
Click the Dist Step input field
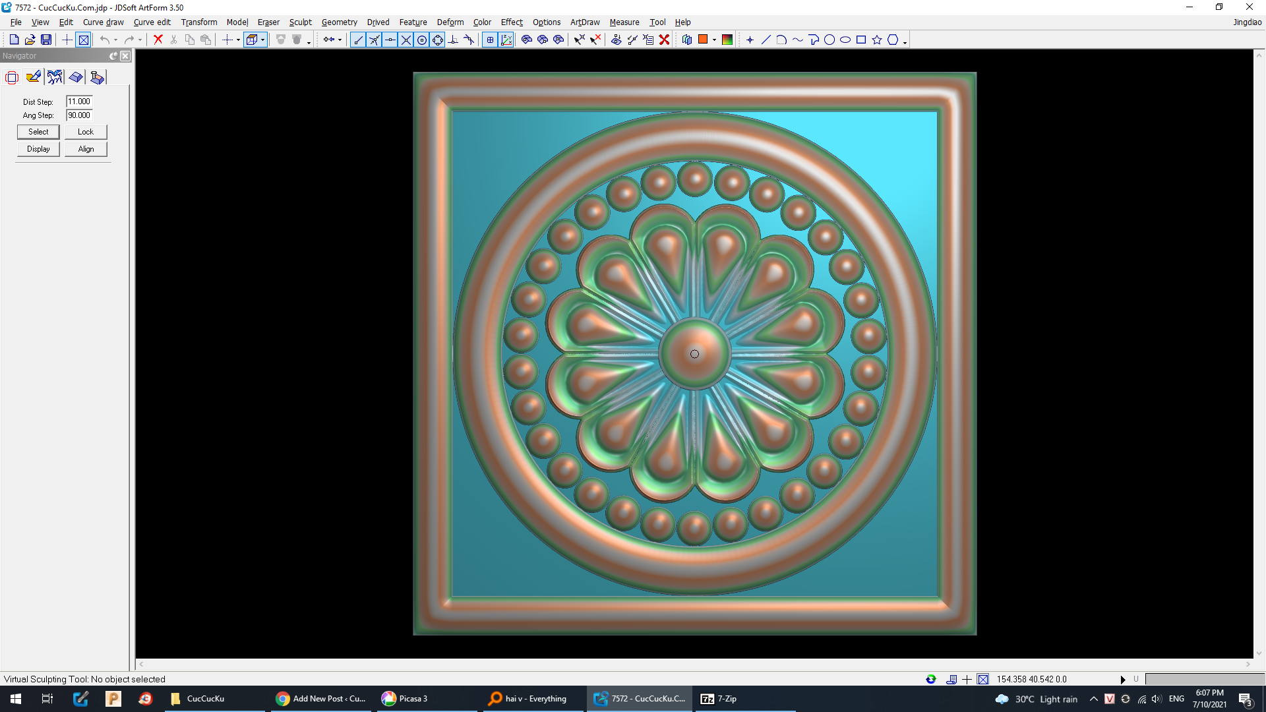click(x=79, y=102)
